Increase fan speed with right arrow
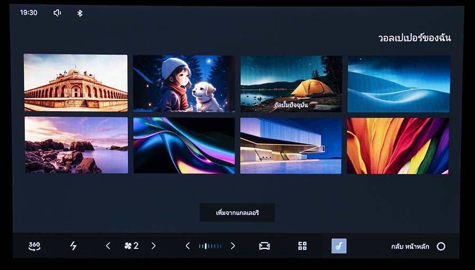Viewport: 475px width, 270px height. pos(154,246)
